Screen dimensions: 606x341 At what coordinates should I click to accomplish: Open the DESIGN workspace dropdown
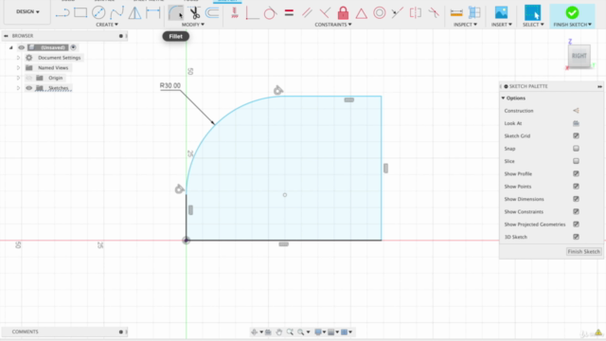27,11
